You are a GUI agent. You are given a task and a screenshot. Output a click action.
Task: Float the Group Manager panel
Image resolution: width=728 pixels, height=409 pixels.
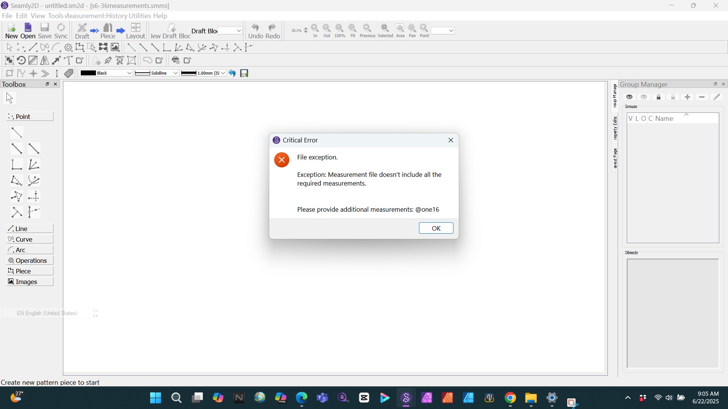click(x=715, y=84)
